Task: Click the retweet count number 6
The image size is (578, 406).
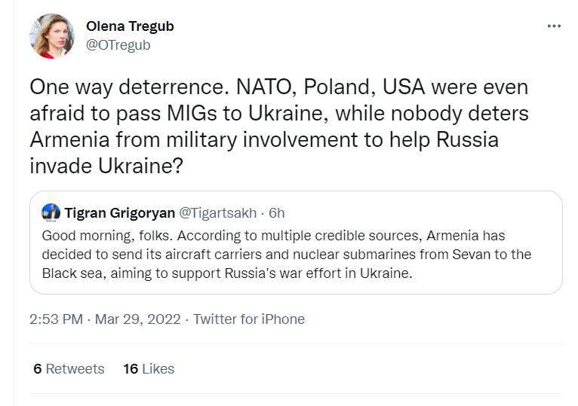Action: click(x=38, y=369)
